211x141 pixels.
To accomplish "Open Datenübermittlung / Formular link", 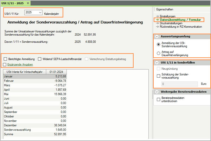I will pyautogui.click(x=180, y=20).
